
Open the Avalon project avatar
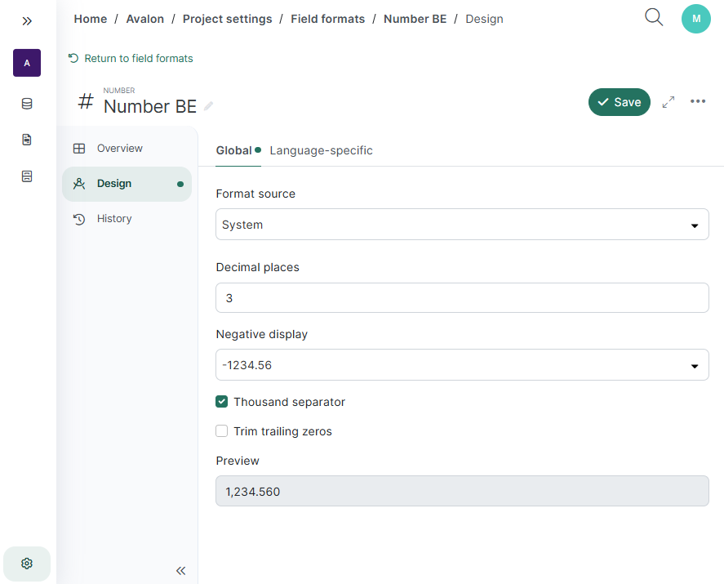(27, 63)
